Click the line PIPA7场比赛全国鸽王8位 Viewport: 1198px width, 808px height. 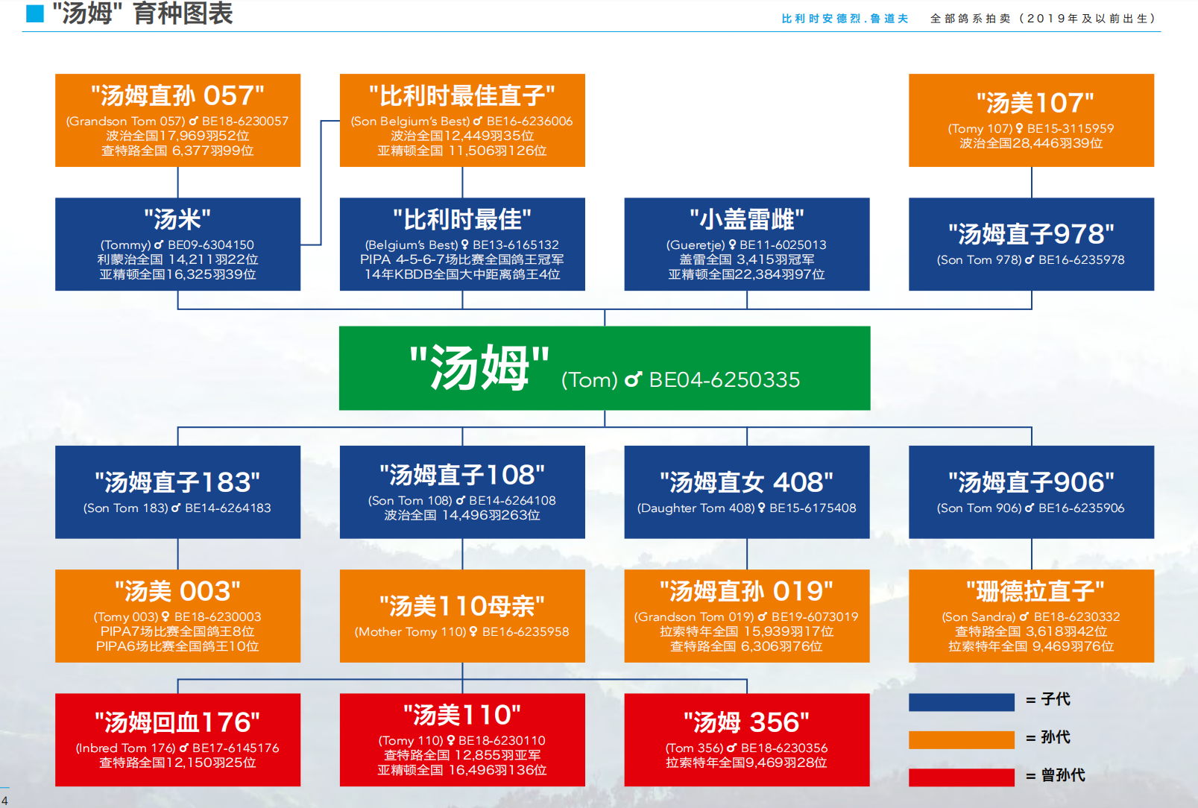click(177, 631)
